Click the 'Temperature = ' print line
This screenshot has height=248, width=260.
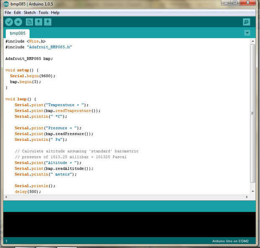click(52, 105)
